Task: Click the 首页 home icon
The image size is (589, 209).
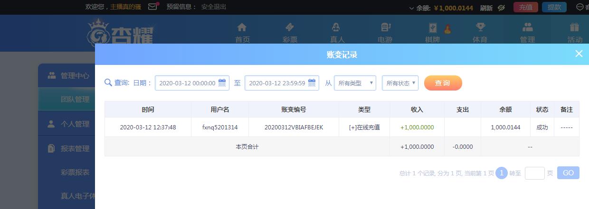Action: tap(242, 27)
